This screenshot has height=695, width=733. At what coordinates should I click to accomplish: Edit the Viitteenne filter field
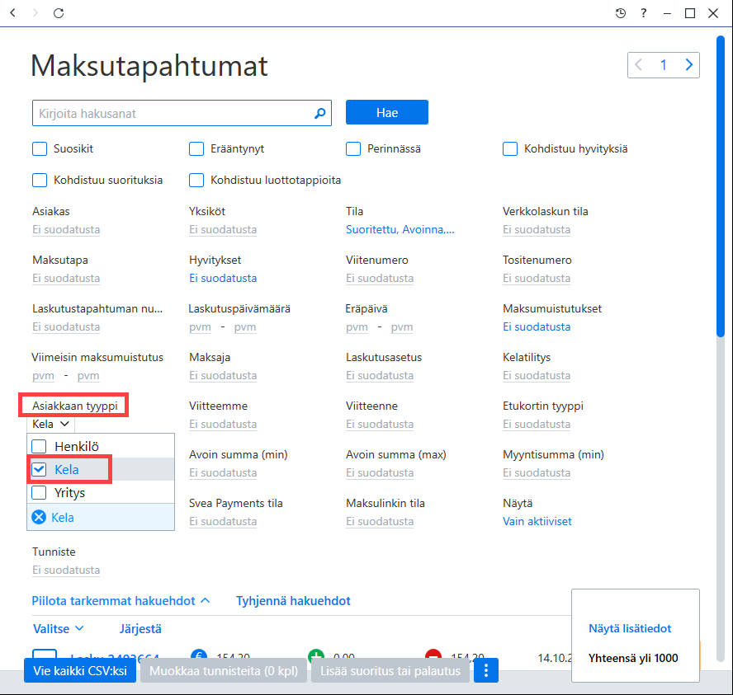click(380, 424)
